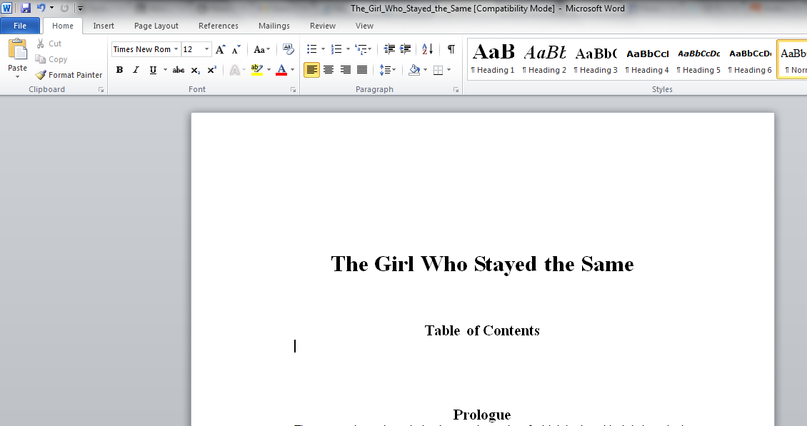Align text to the left
807x426 pixels.
[311, 70]
